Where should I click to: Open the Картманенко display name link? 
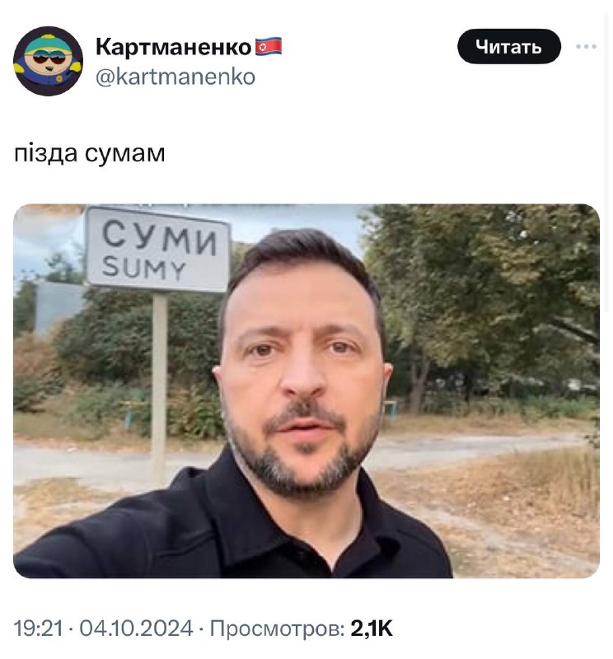[173, 46]
